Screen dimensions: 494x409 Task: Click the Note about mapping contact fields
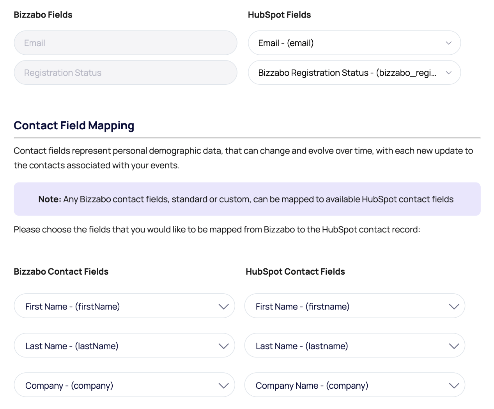pyautogui.click(x=247, y=199)
